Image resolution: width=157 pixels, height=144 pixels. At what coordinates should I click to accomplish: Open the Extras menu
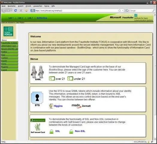pos(47,6)
